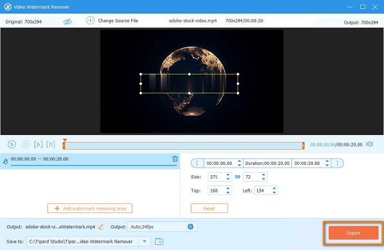Decrease the end time value
The width and height of the screenshot is (384, 250).
(x=327, y=166)
